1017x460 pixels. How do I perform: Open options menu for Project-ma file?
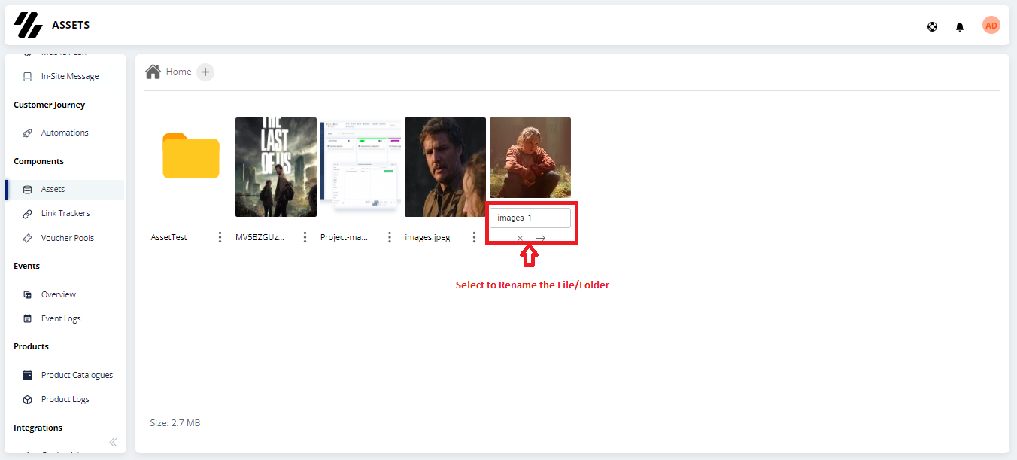click(x=390, y=237)
